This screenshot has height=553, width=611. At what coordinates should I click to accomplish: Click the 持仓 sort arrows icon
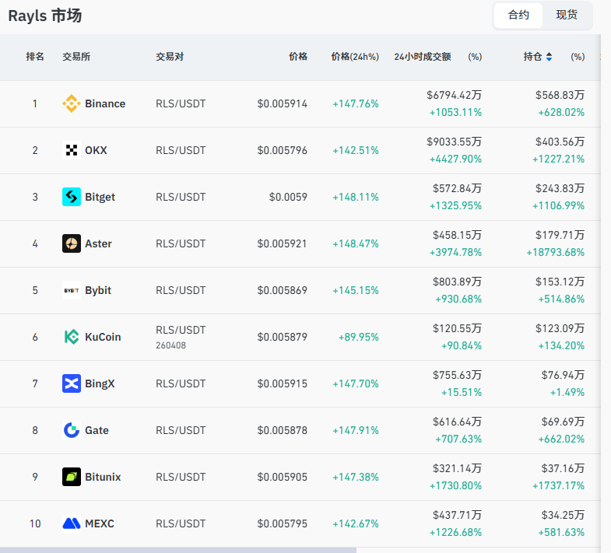549,57
